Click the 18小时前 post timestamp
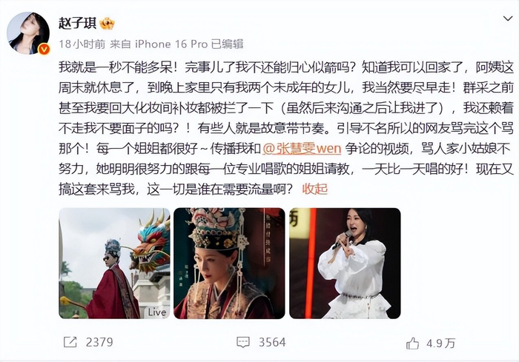This screenshot has width=519, height=362. coord(82,44)
